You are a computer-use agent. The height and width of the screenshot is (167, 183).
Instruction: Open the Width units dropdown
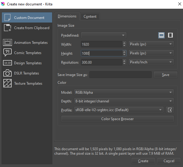pyautogui.click(x=151, y=44)
